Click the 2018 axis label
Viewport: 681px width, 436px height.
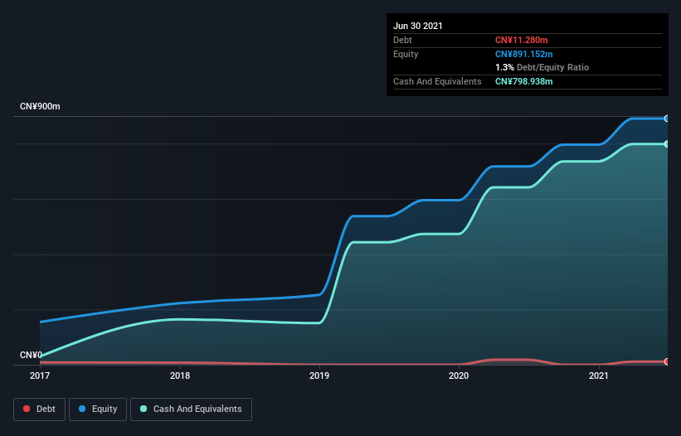pos(180,375)
